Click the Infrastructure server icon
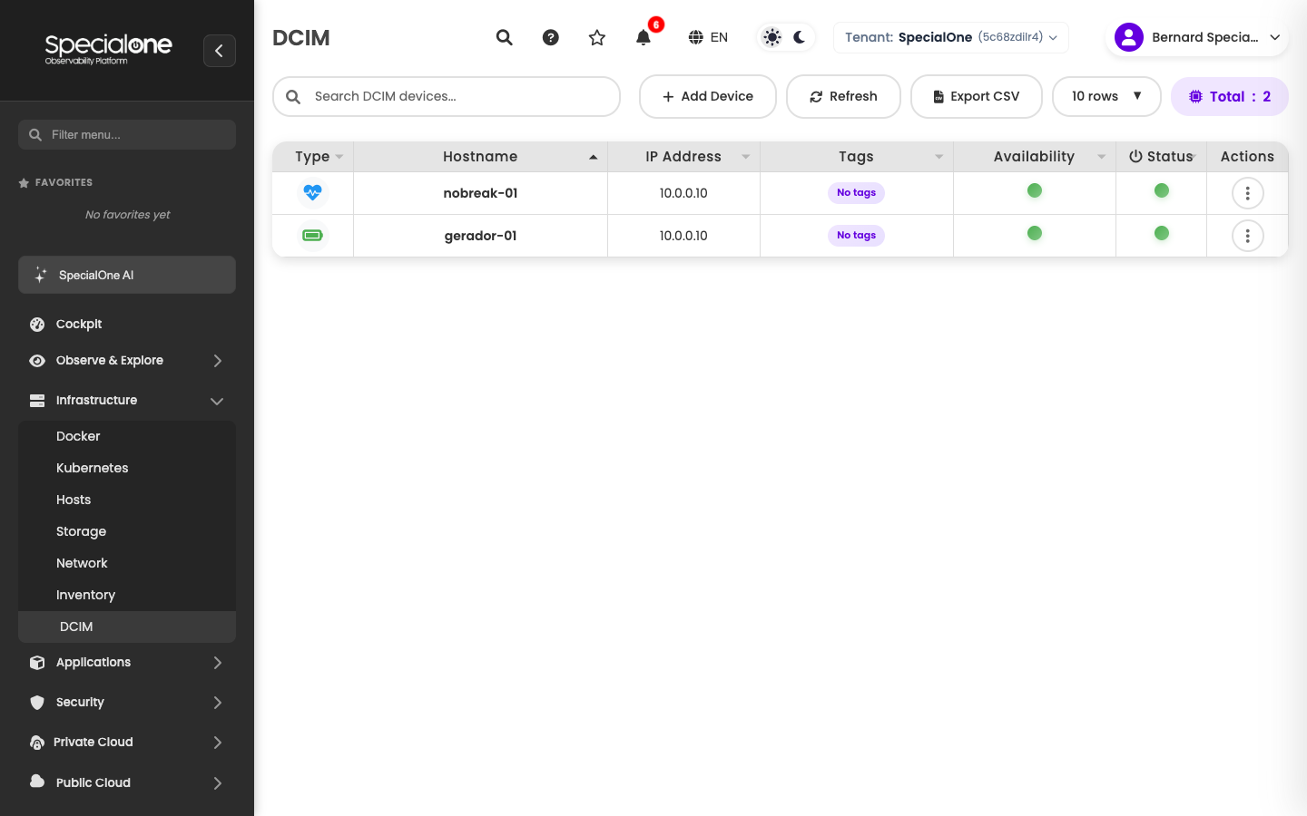The height and width of the screenshot is (816, 1307). [x=37, y=400]
